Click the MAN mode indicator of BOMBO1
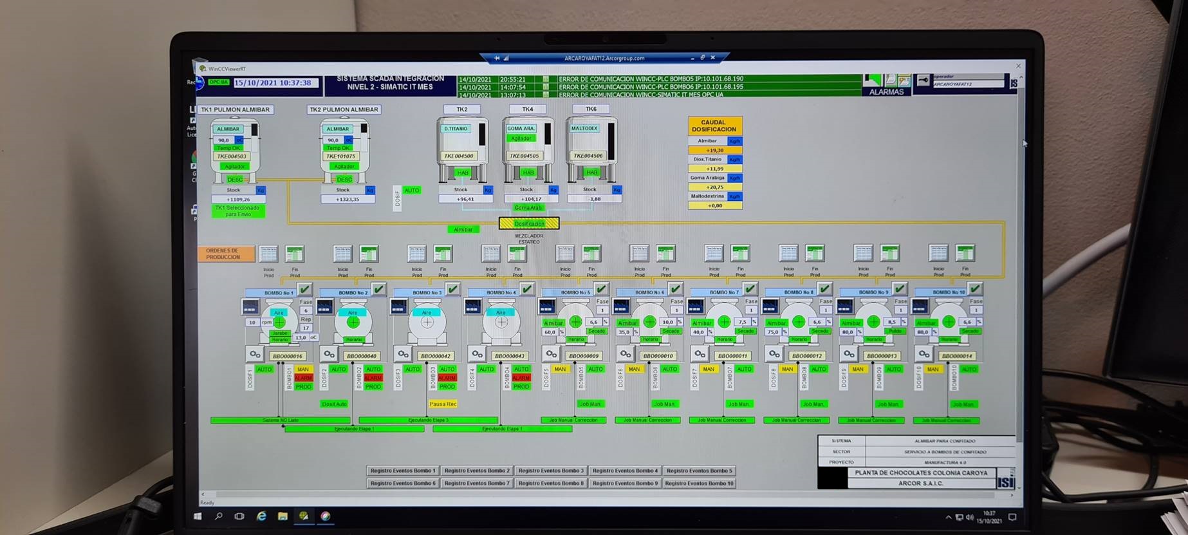The height and width of the screenshot is (535, 1188). pos(303,370)
